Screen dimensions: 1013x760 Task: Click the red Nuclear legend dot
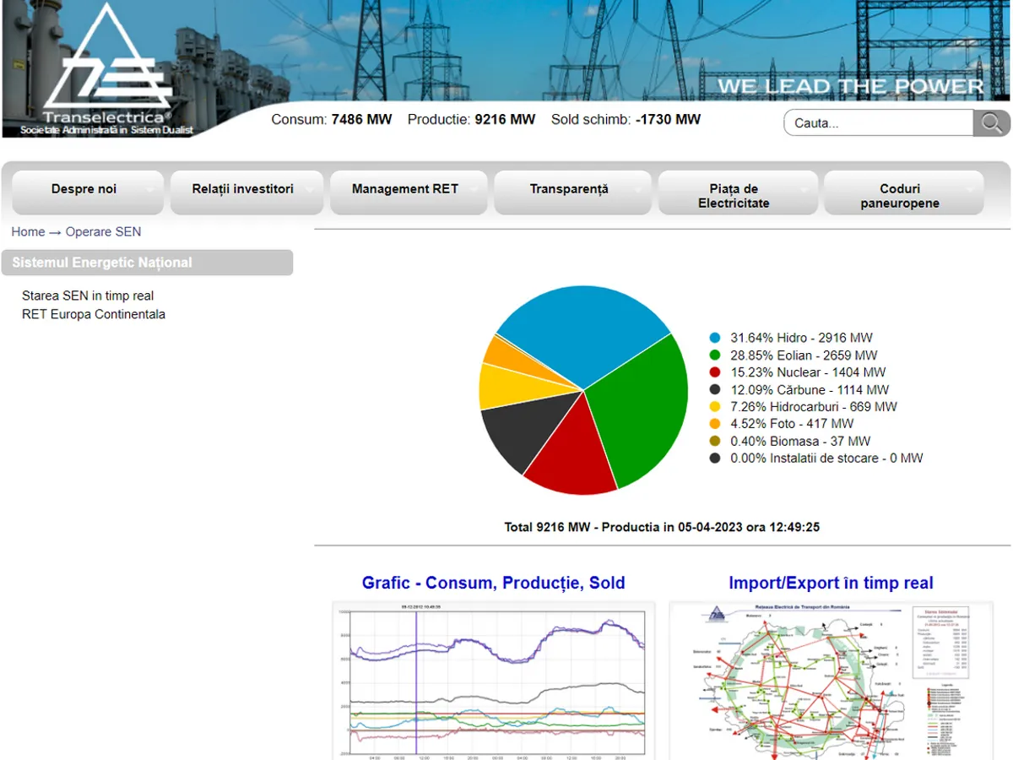click(716, 372)
